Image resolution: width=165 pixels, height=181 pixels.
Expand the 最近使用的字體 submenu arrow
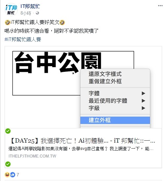[x=143, y=101]
